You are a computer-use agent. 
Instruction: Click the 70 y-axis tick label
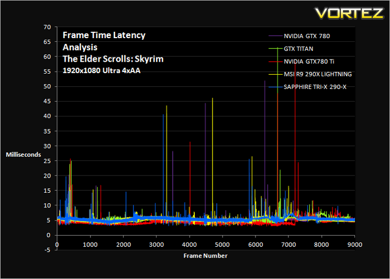(x=47, y=27)
